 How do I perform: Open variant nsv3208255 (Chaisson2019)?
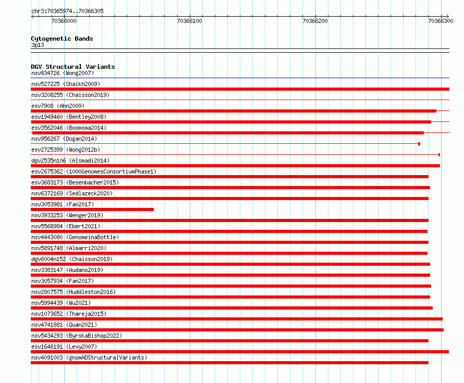click(x=70, y=95)
